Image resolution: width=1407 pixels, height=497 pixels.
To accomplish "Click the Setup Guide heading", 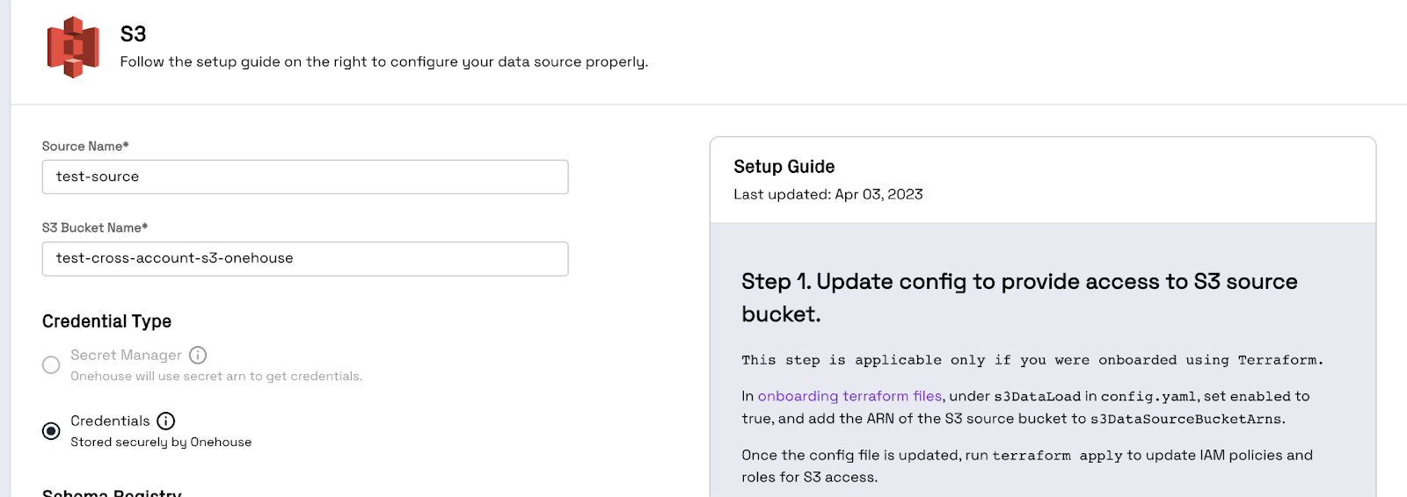I will [x=784, y=166].
